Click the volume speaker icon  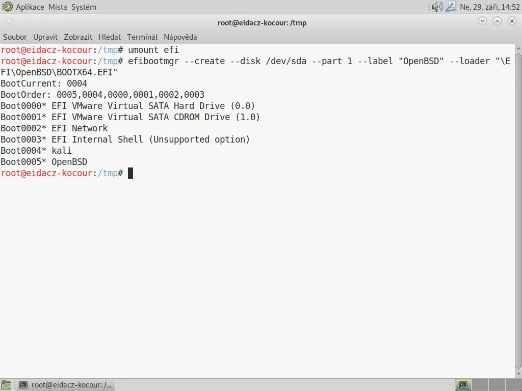pyautogui.click(x=437, y=7)
